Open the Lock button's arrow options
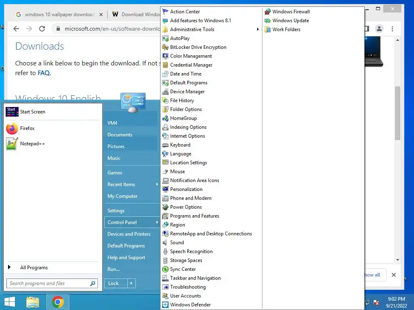The height and width of the screenshot is (310, 414). [x=131, y=283]
